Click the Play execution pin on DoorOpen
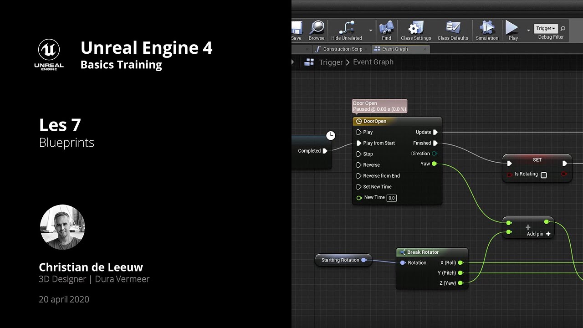Image resolution: width=583 pixels, height=328 pixels. tap(359, 132)
